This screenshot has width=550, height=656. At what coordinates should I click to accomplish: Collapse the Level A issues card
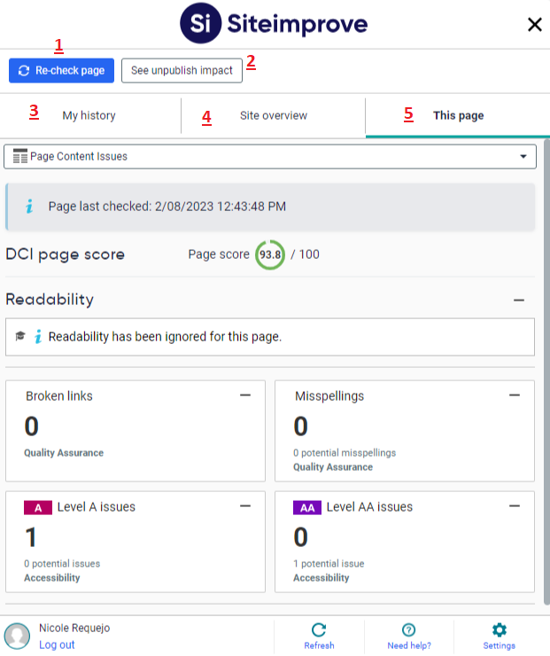[245, 506]
